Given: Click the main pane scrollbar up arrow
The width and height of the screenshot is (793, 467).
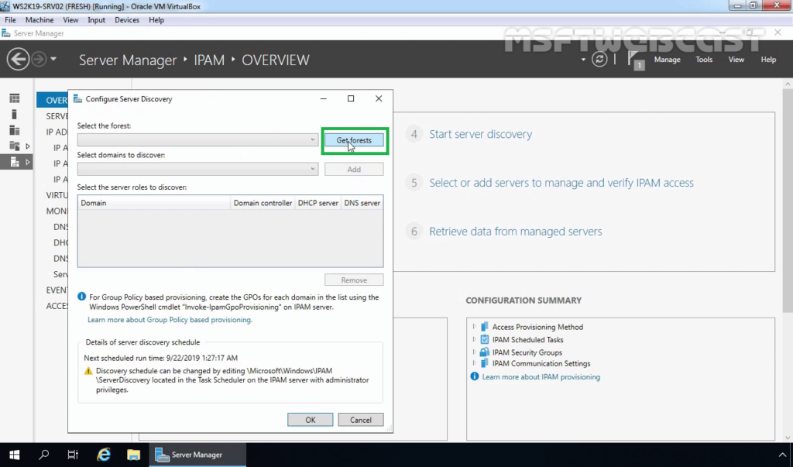Looking at the screenshot, I should pos(788,84).
